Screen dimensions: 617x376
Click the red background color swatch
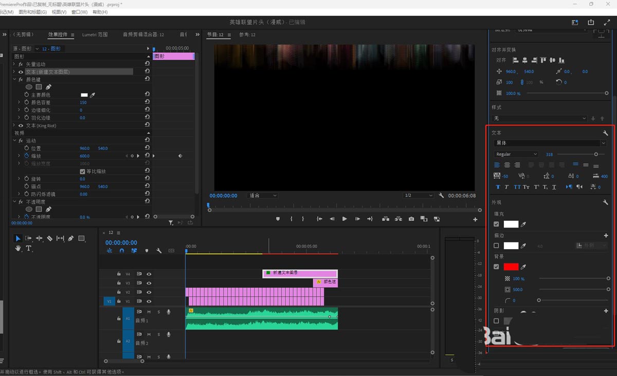click(x=511, y=267)
